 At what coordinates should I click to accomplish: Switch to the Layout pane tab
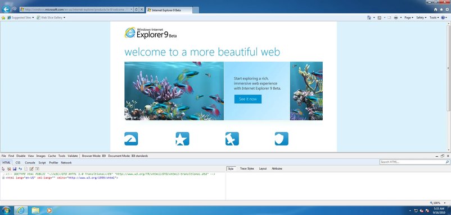pyautogui.click(x=263, y=169)
